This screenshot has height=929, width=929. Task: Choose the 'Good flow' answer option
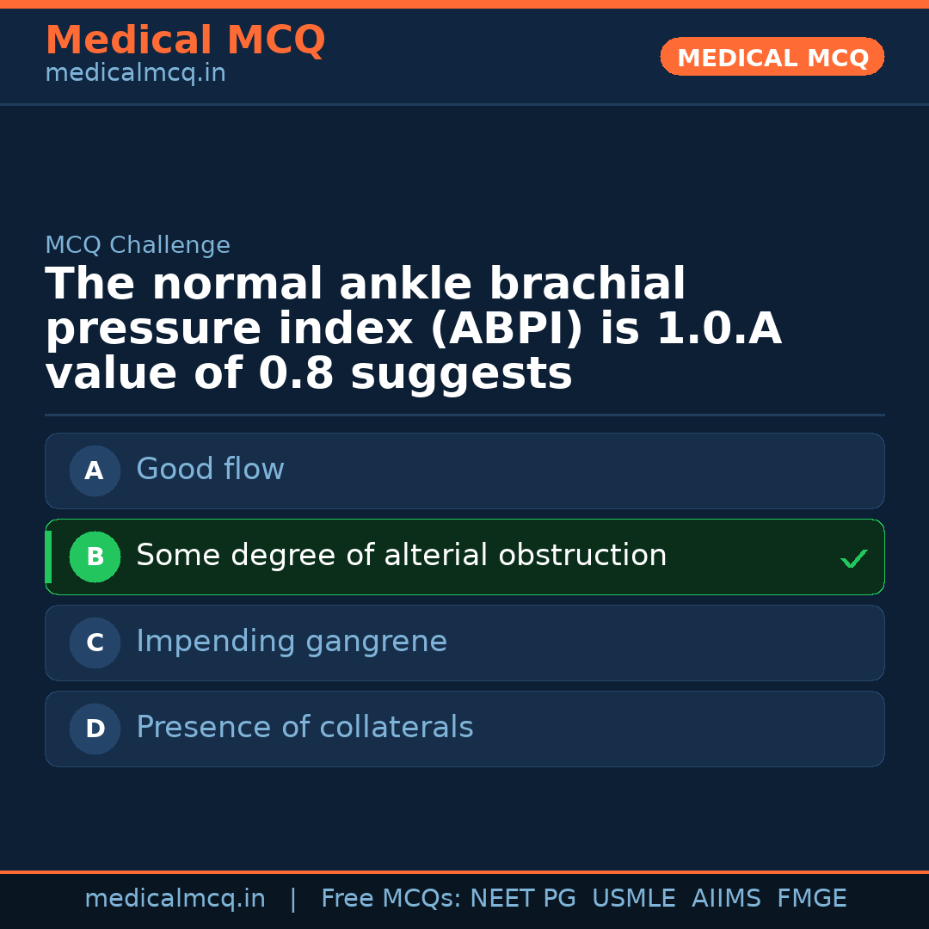point(464,471)
